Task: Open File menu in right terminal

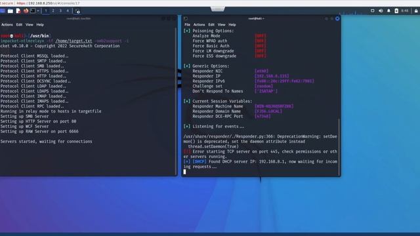Action: (x=187, y=25)
